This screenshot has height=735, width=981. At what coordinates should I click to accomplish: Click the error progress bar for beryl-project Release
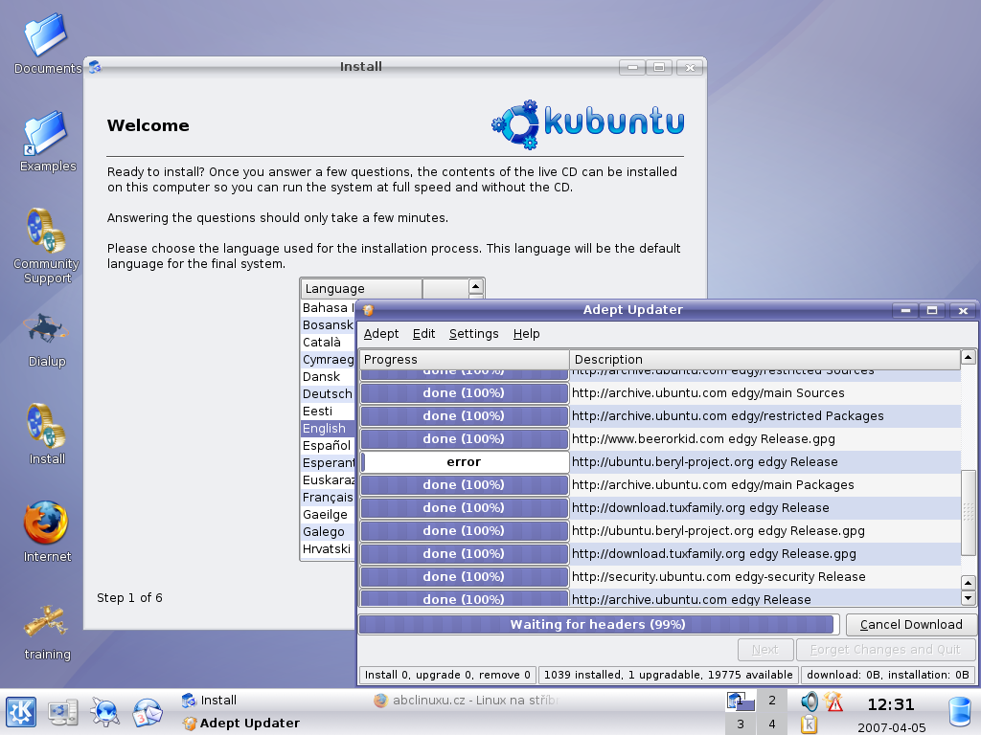[464, 462]
